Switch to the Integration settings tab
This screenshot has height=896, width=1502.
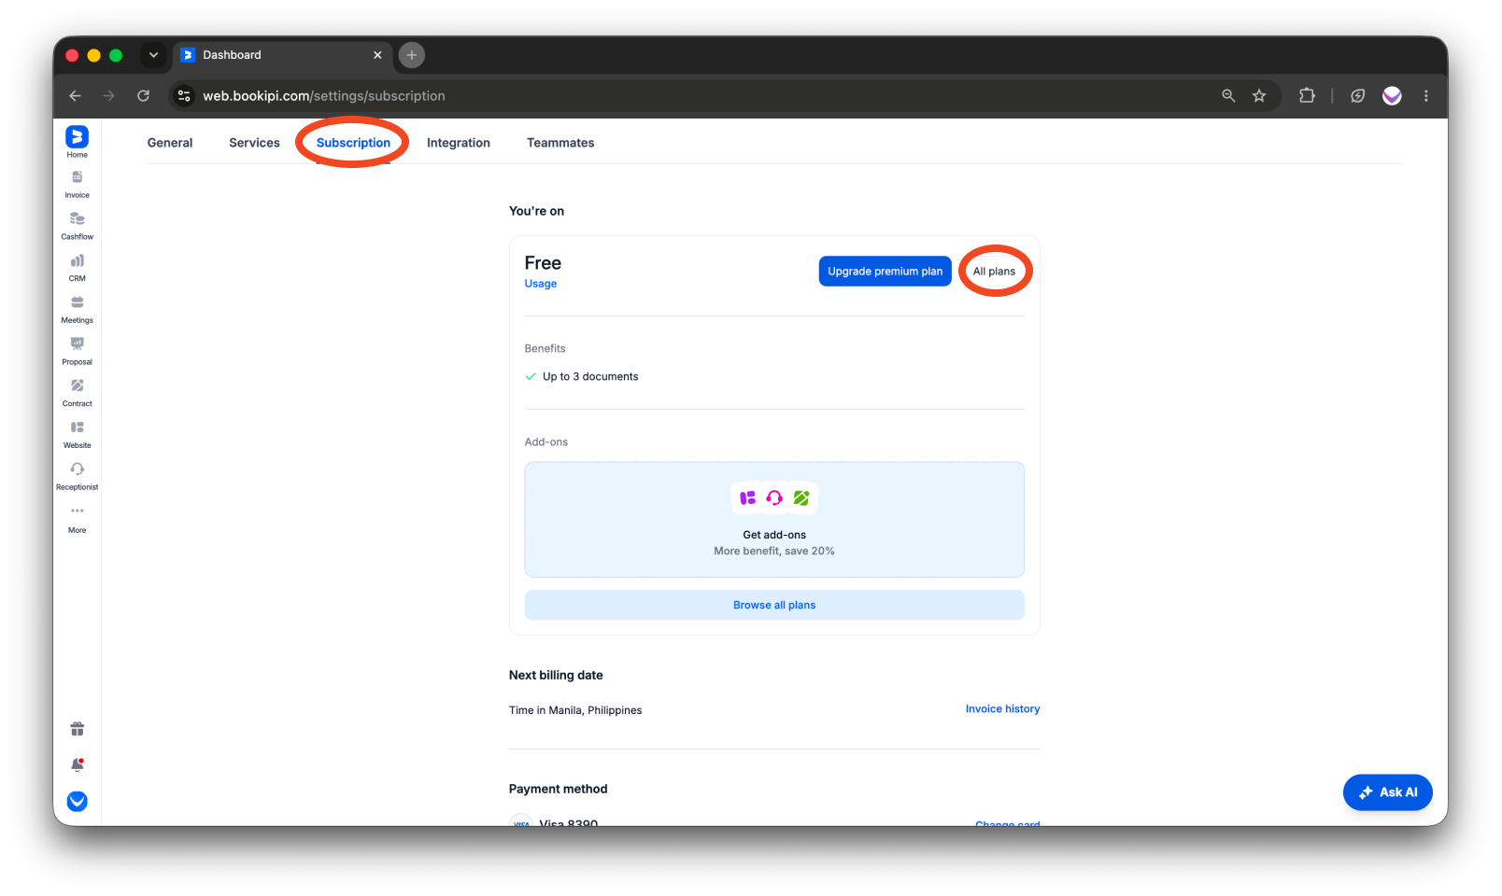pos(459,143)
